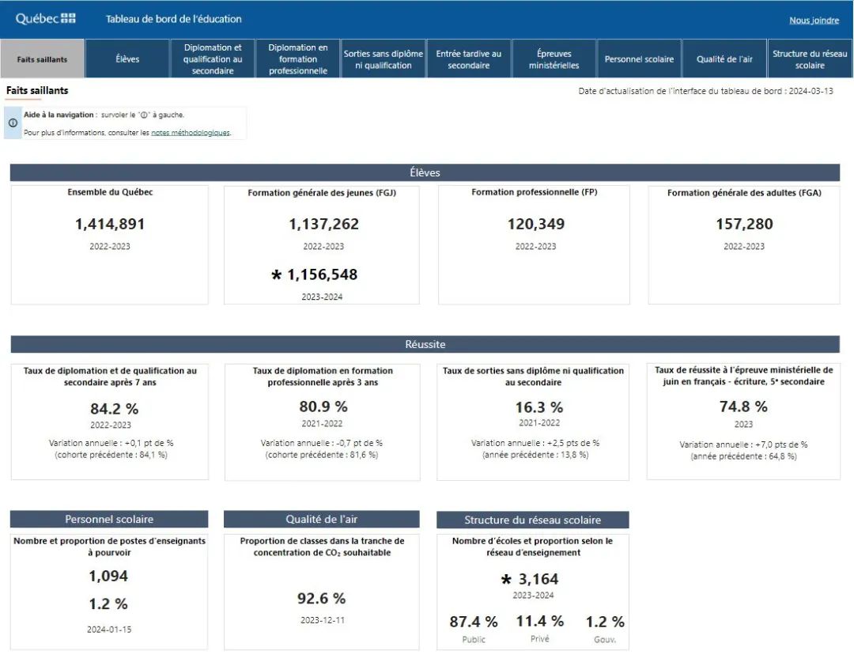The height and width of the screenshot is (662, 854).
Task: Click the asterisk beside 3,164 schools
Action: pos(506,580)
